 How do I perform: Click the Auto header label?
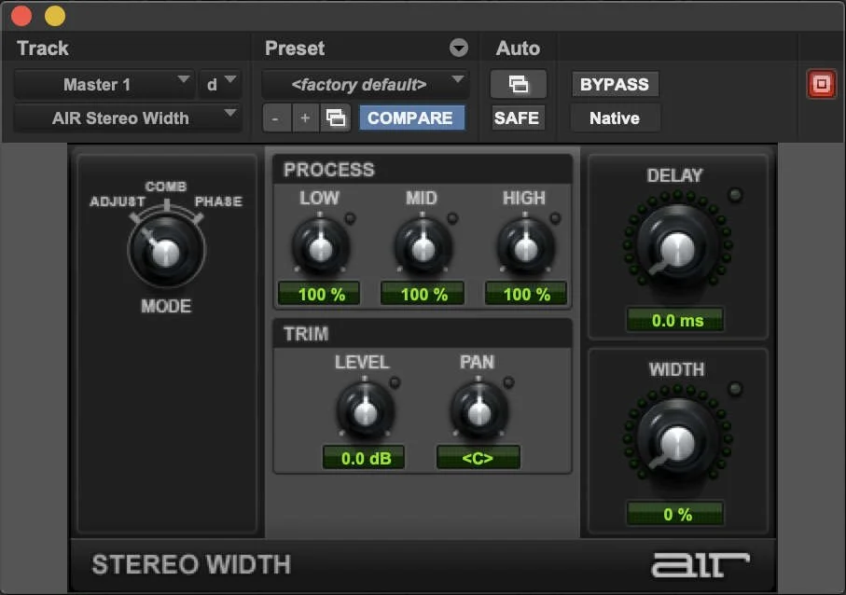click(518, 48)
